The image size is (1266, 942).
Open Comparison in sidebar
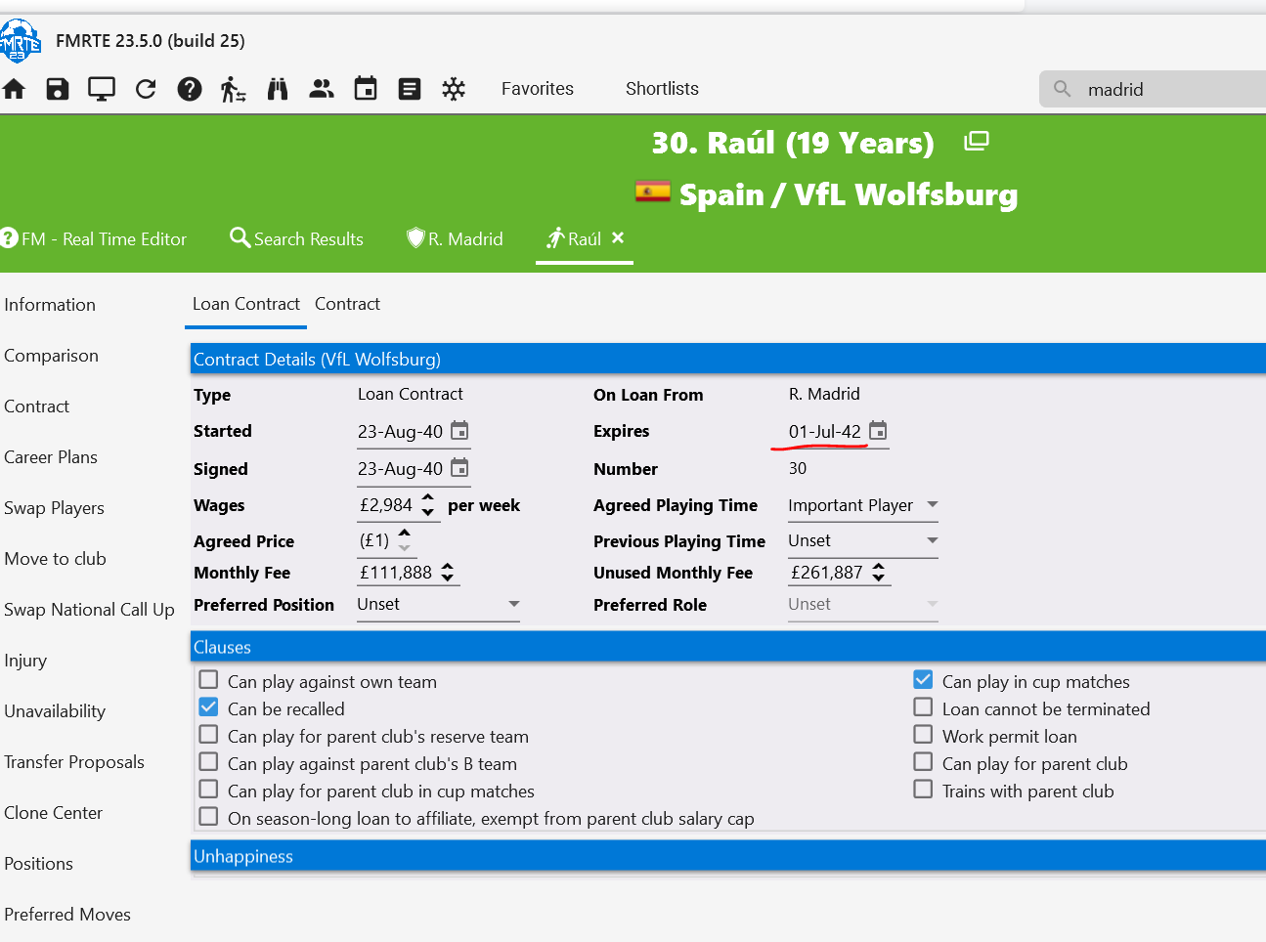coord(51,356)
